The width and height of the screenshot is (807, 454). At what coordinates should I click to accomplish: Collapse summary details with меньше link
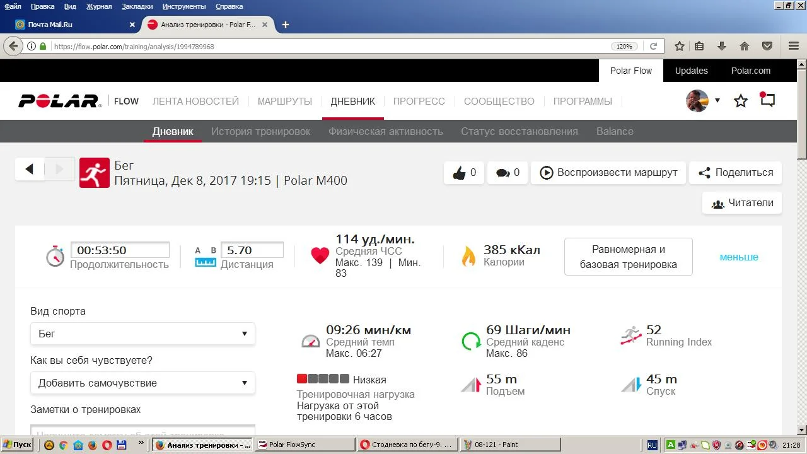(739, 257)
